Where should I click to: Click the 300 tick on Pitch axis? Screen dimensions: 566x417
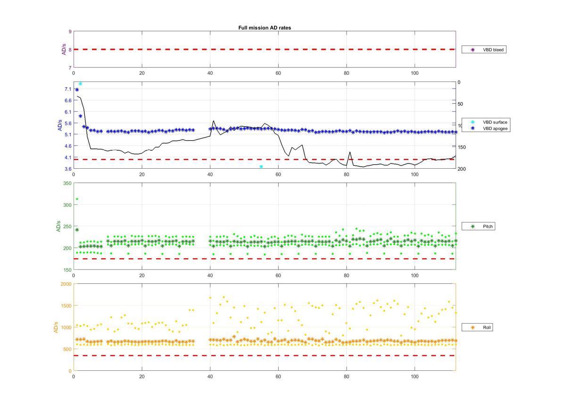pyautogui.click(x=67, y=205)
